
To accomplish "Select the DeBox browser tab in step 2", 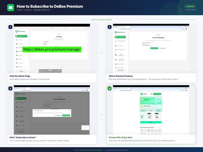I will click(x=124, y=27).
